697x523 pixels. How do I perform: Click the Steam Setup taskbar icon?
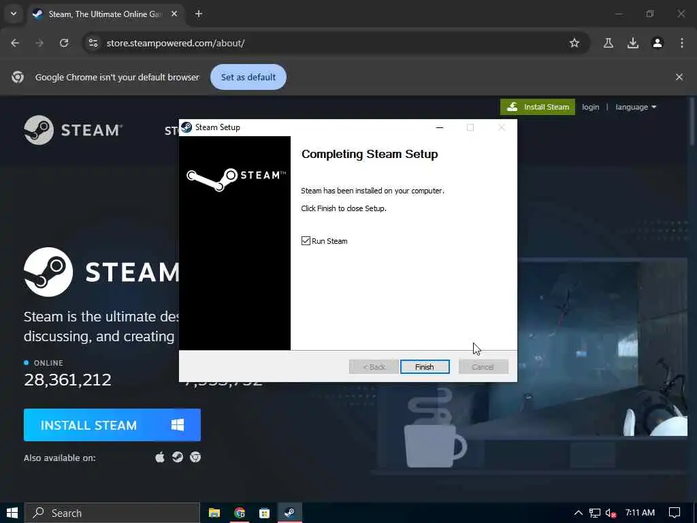[290, 513]
